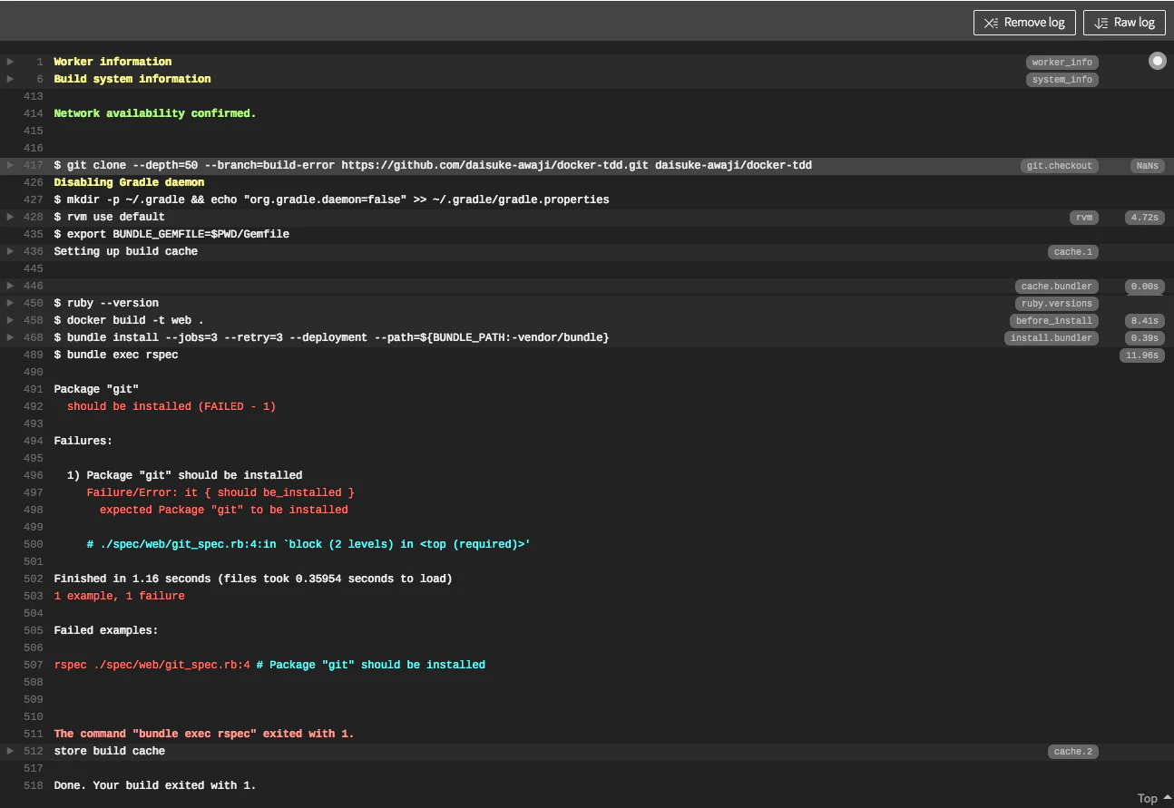
Task: Click the "1 example, 1 failure" line
Action: [119, 596]
